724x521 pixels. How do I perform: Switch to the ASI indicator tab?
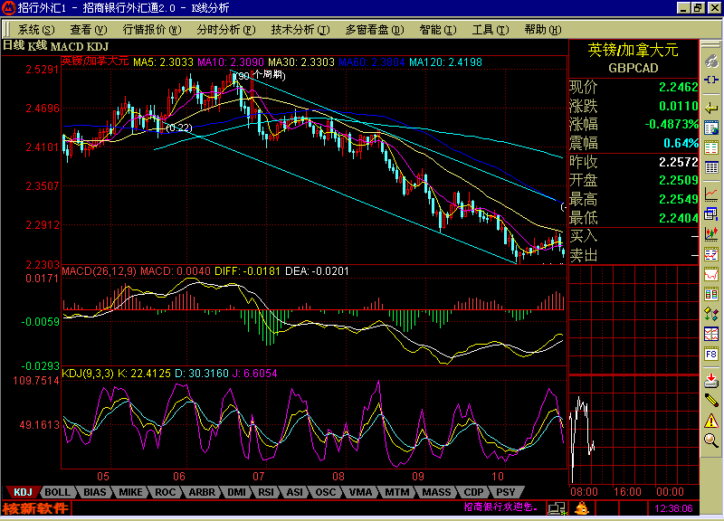click(x=295, y=492)
